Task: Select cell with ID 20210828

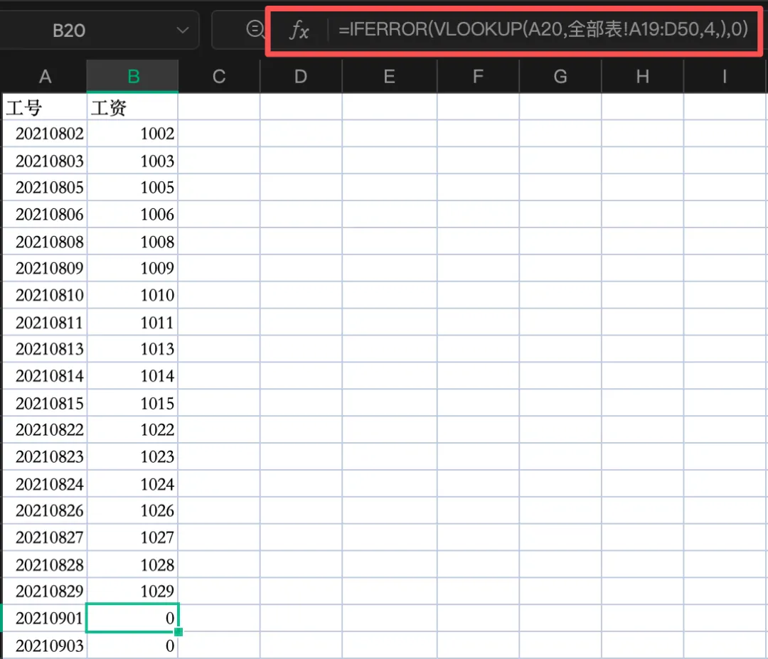Action: pos(45,564)
